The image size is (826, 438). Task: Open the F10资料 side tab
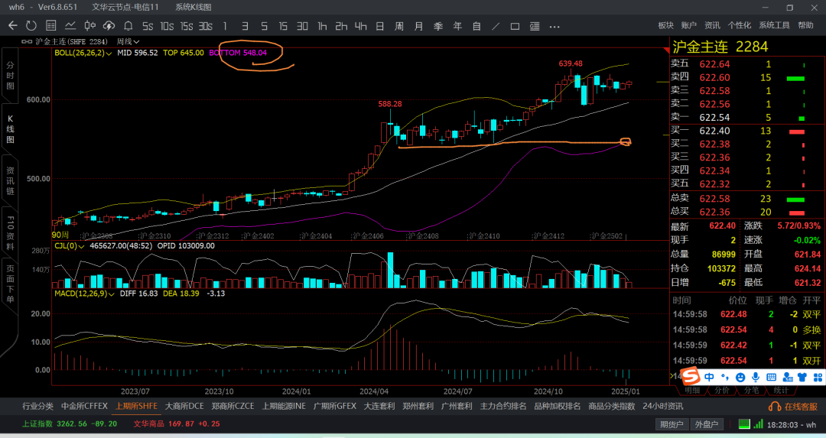(x=10, y=232)
